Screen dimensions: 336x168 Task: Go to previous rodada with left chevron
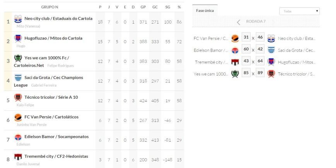pyautogui.click(x=239, y=22)
